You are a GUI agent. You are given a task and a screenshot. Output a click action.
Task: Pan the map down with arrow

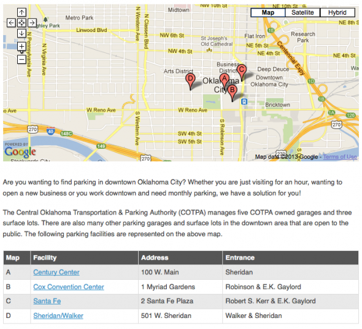pos(21,33)
